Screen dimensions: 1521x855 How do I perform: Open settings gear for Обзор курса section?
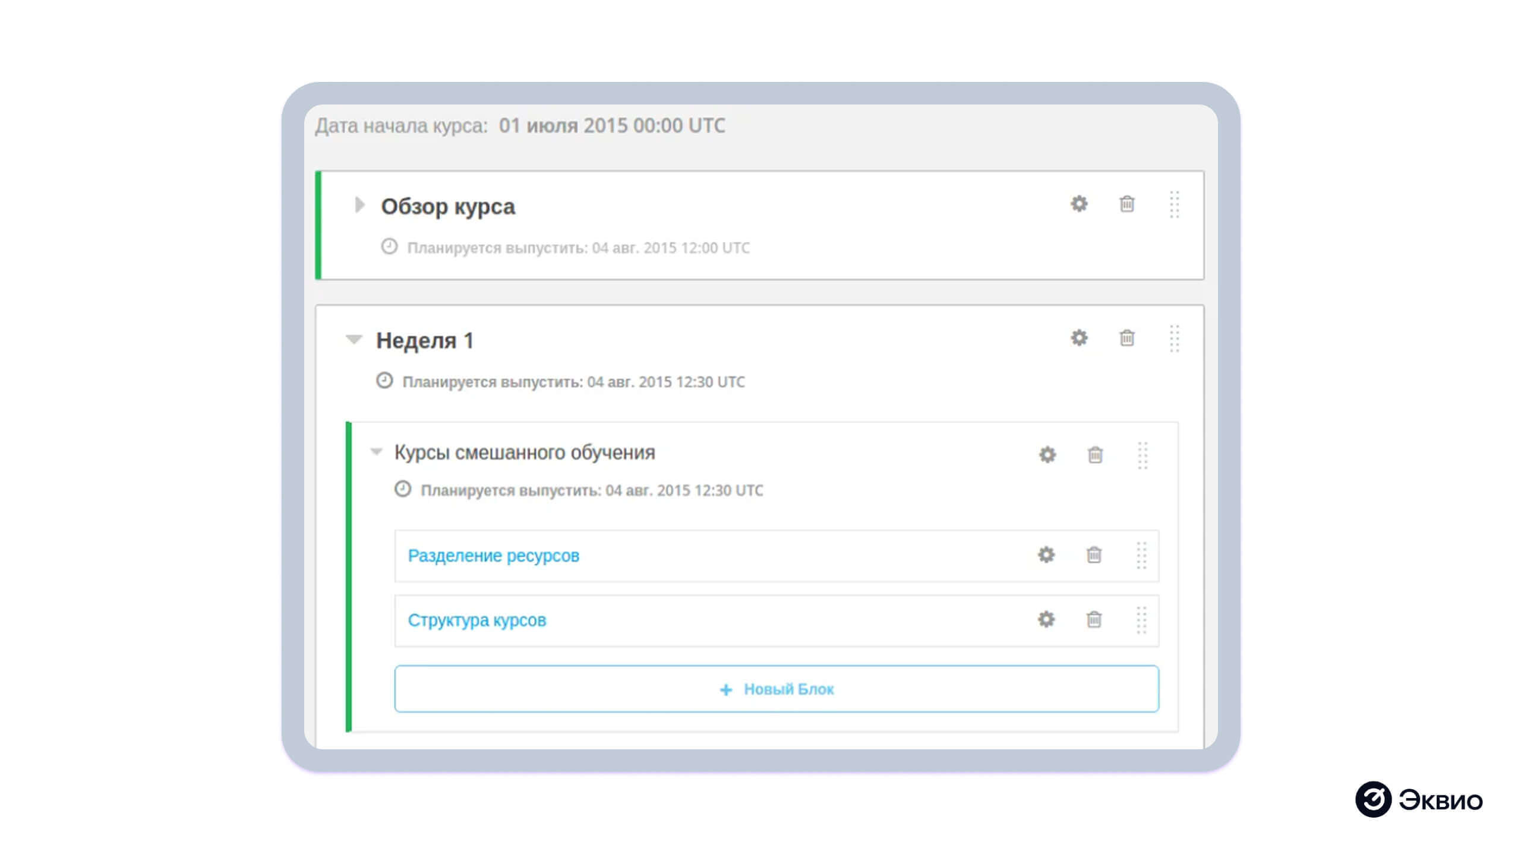(x=1080, y=204)
